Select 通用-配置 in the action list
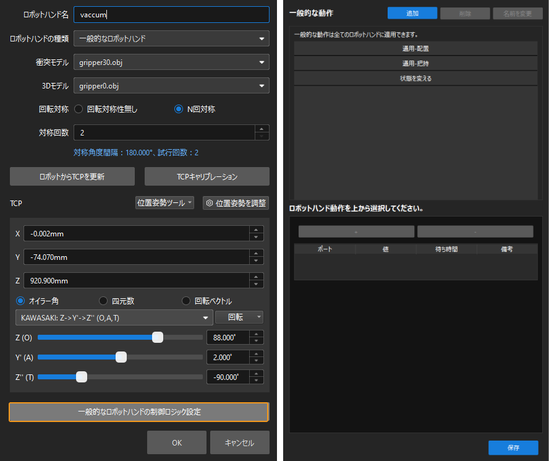 coord(415,48)
